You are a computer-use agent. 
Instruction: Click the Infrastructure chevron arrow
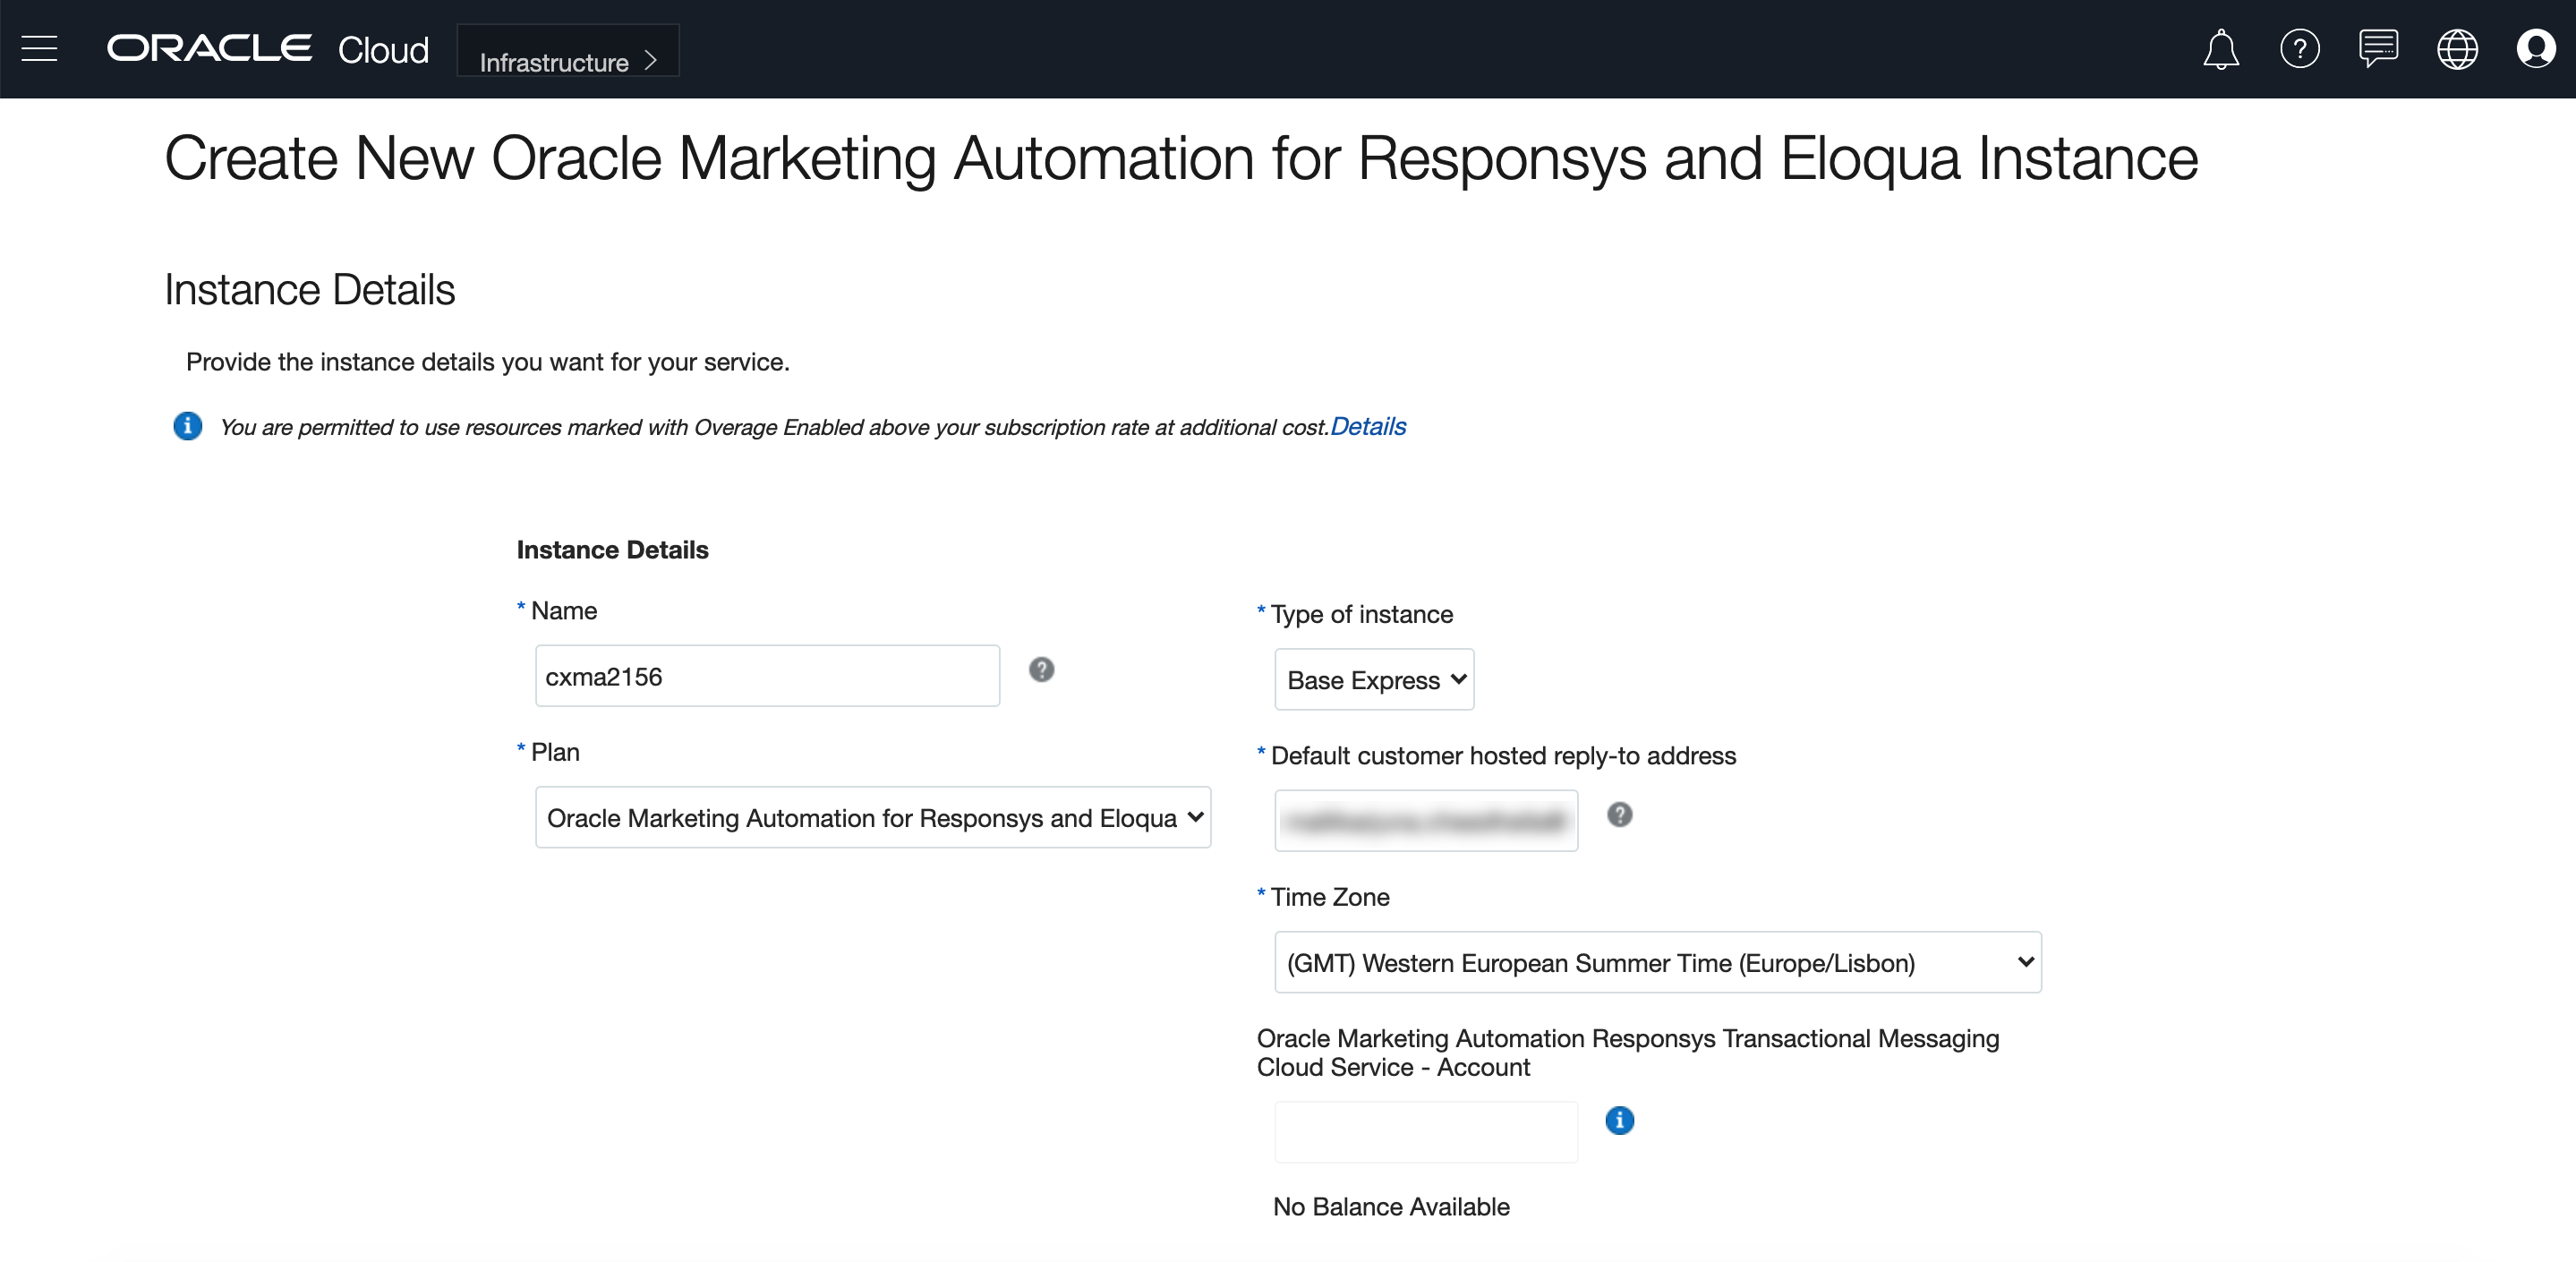pyautogui.click(x=651, y=61)
